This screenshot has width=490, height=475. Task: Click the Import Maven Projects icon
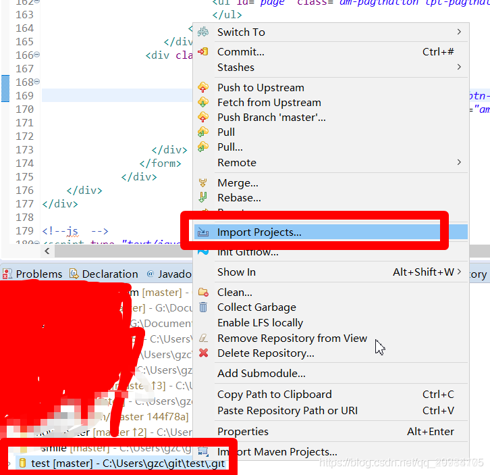click(x=203, y=451)
